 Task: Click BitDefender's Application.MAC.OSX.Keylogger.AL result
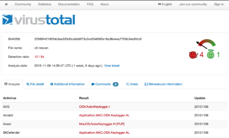[104, 133]
